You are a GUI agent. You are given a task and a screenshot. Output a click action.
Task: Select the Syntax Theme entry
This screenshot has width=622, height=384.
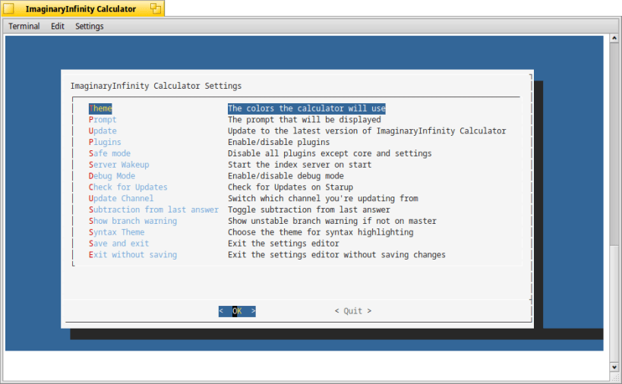point(117,232)
